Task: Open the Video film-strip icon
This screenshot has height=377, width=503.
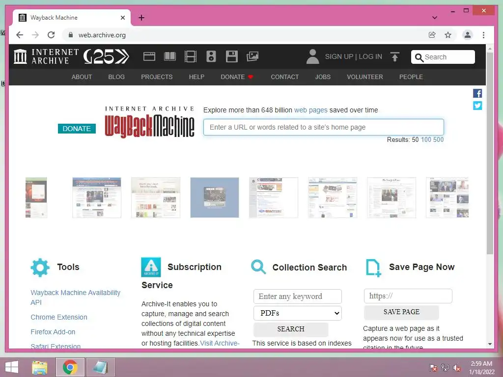Action: (190, 56)
